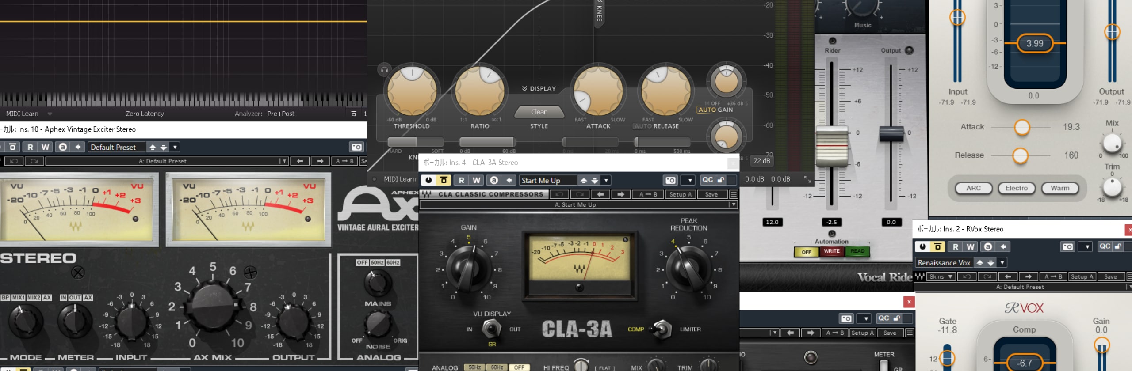Switch CLA-3A to Setup A
The width and height of the screenshot is (1132, 371).
click(681, 194)
